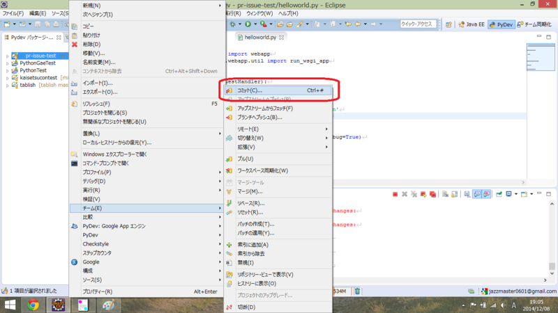Open リポジトリー・ビューで表示(V)

pos(278,275)
